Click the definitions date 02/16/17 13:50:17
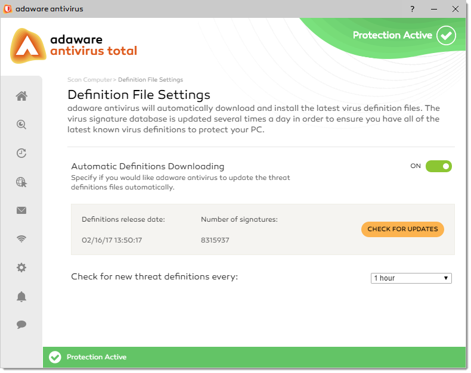This screenshot has height=373, width=471. pos(111,240)
